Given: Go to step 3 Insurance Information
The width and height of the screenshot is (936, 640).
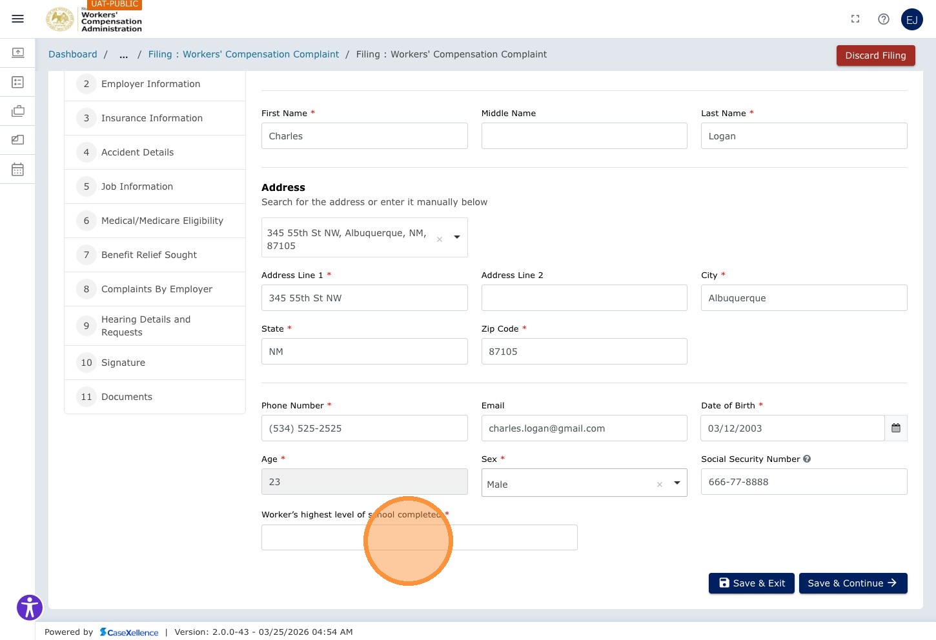Looking at the screenshot, I should coord(155,118).
